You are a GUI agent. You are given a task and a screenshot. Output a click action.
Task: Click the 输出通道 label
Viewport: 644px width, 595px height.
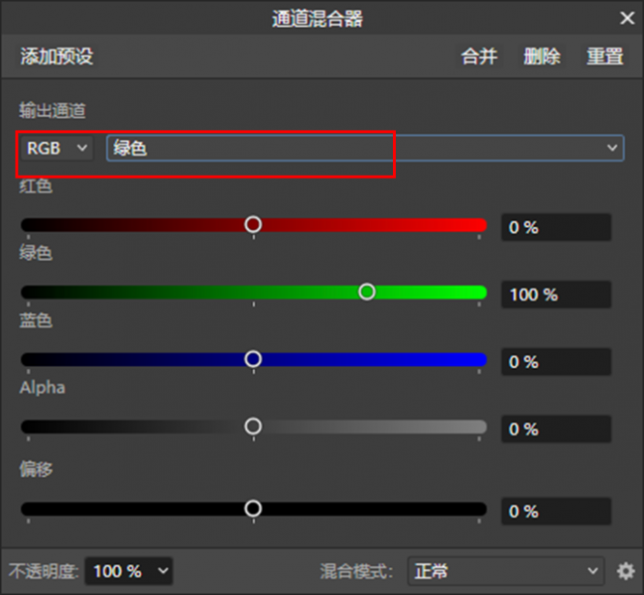click(x=53, y=111)
